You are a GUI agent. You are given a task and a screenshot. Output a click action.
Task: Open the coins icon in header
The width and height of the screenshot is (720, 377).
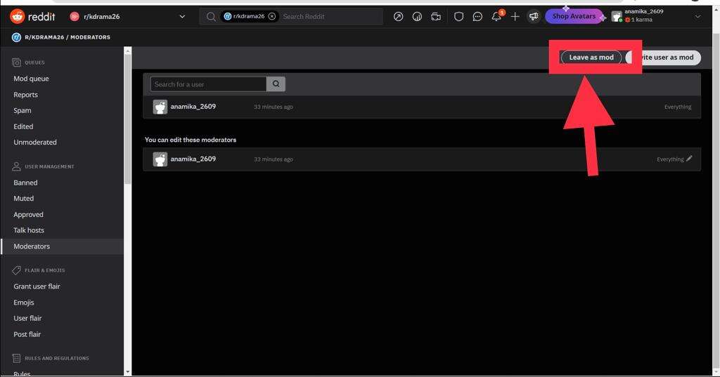point(417,17)
